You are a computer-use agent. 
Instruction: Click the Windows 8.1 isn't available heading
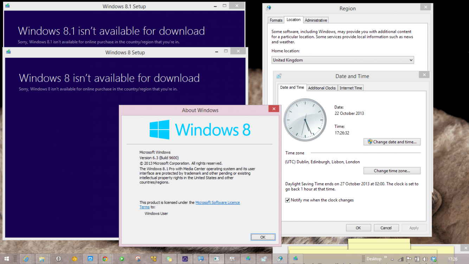(x=111, y=31)
